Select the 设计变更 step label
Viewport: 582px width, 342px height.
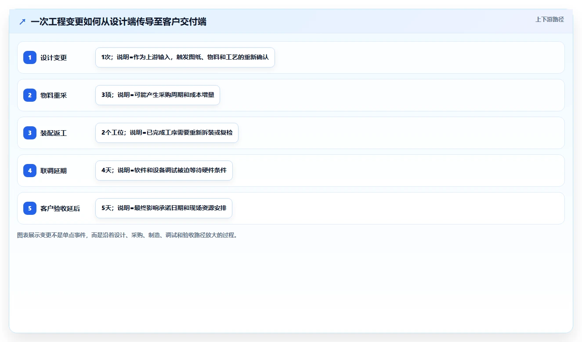point(54,58)
